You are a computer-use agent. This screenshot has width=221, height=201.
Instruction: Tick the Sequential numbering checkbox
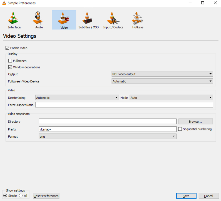pyautogui.click(x=180, y=129)
